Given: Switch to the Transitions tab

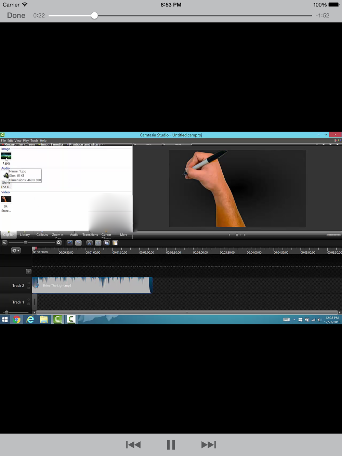Looking at the screenshot, I should click(90, 235).
